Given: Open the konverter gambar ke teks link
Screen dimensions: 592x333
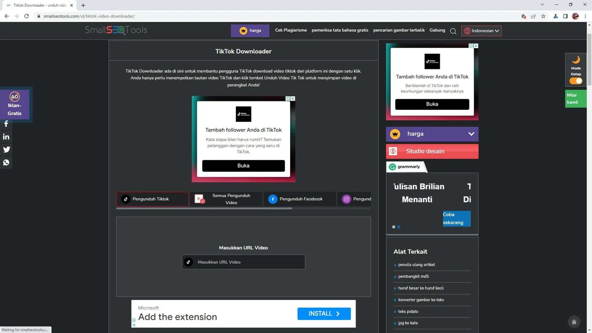Looking at the screenshot, I should pyautogui.click(x=421, y=300).
